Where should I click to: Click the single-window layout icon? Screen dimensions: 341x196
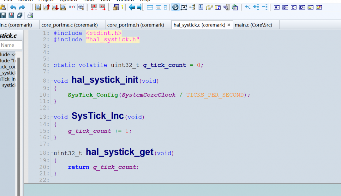tap(159, 7)
